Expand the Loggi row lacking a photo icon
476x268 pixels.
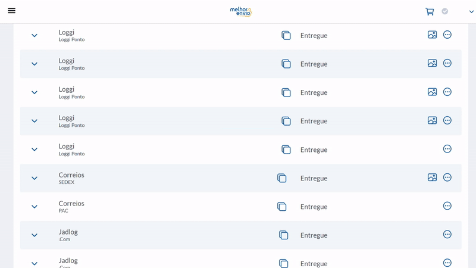(x=35, y=149)
